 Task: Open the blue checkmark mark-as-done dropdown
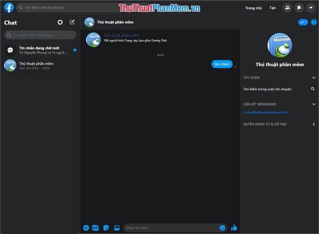tap(303, 22)
